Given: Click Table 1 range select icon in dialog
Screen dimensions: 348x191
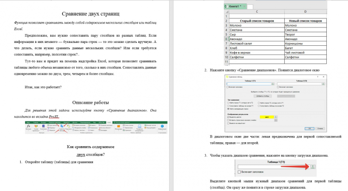Looking at the screenshot, I should click(x=273, y=84).
